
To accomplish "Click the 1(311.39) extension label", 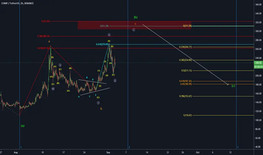I will pyautogui.click(x=104, y=26).
